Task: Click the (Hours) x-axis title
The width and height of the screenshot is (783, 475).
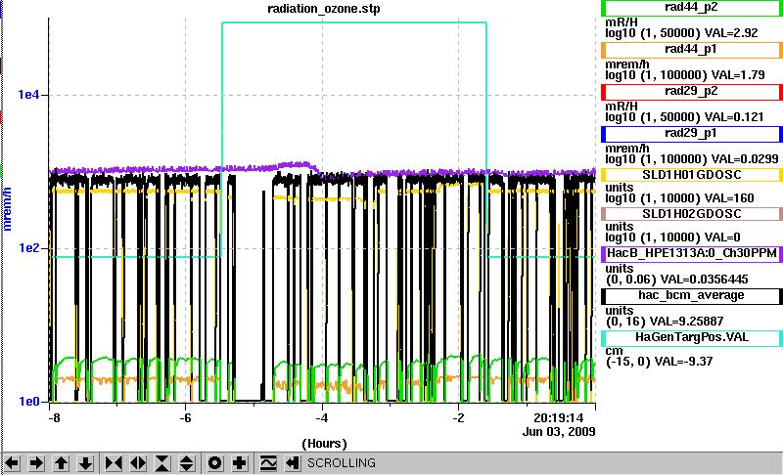Action: [324, 444]
